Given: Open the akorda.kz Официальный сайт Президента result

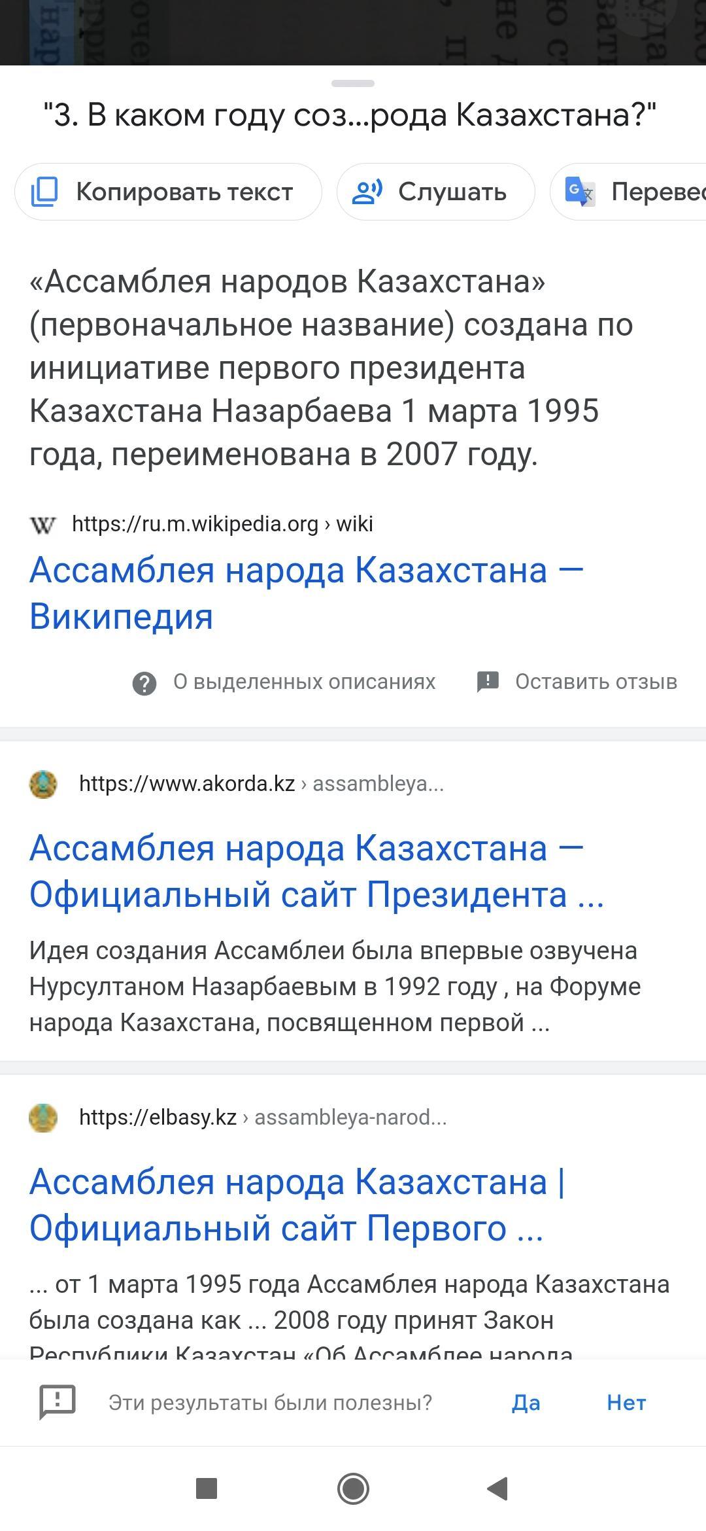Looking at the screenshot, I should (x=317, y=871).
